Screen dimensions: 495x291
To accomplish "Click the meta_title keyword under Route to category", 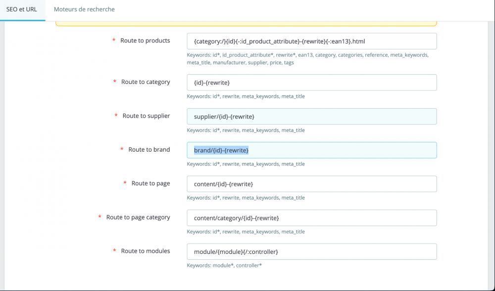I will tap(293, 96).
